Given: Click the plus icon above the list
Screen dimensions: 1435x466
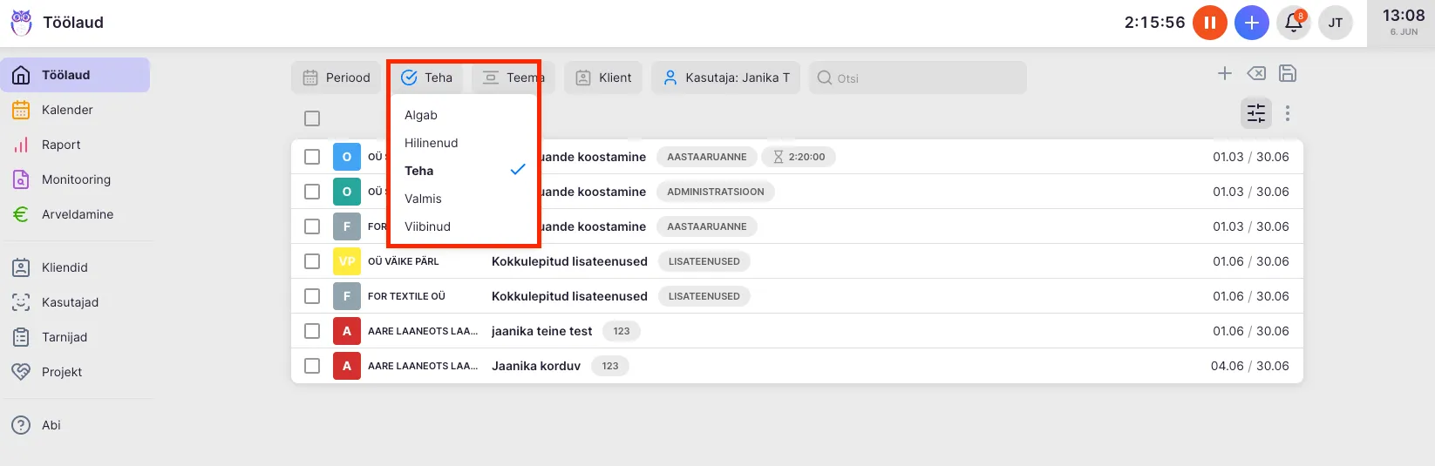Looking at the screenshot, I should click(x=1225, y=74).
